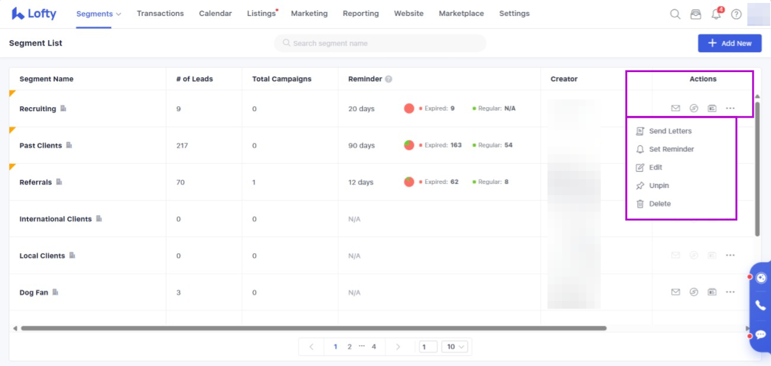Click the card icon in Dog Fan row

pos(712,292)
